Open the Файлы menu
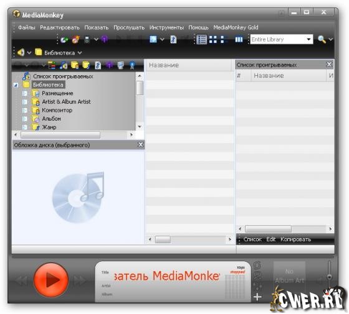 tap(26, 27)
